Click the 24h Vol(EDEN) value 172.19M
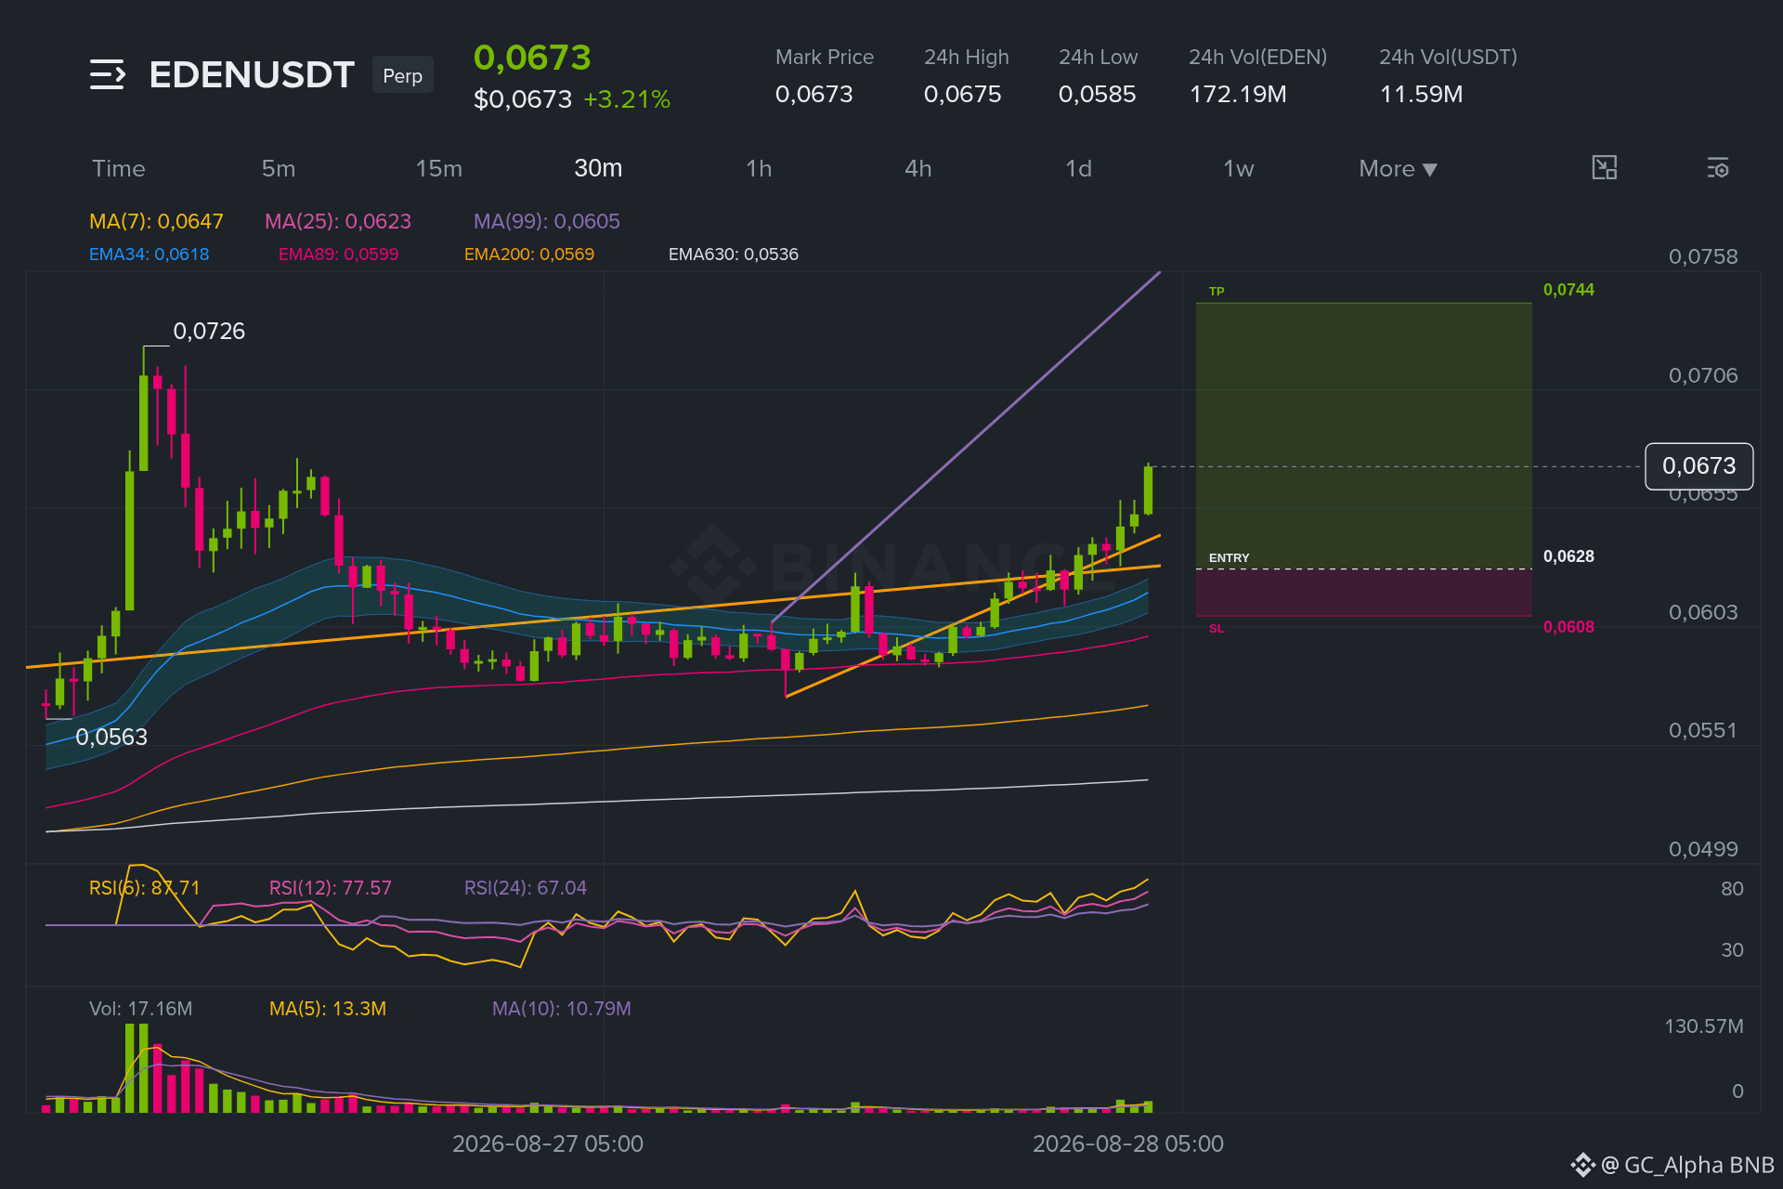This screenshot has width=1783, height=1189. click(x=1238, y=95)
